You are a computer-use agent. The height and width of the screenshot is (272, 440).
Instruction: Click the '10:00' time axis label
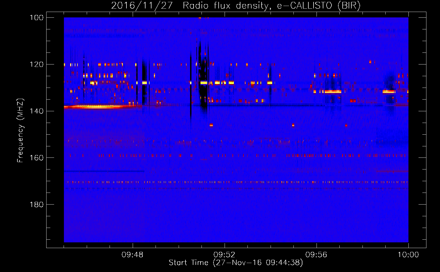point(408,255)
